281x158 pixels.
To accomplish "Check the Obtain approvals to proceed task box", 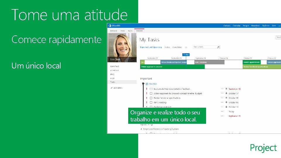I will 151,93.
